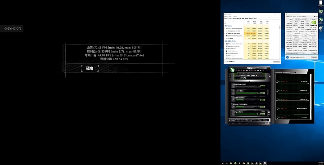The height and width of the screenshot is (165, 324).
Task: Click the Afterburner left side K icon
Action: click(x=230, y=76)
